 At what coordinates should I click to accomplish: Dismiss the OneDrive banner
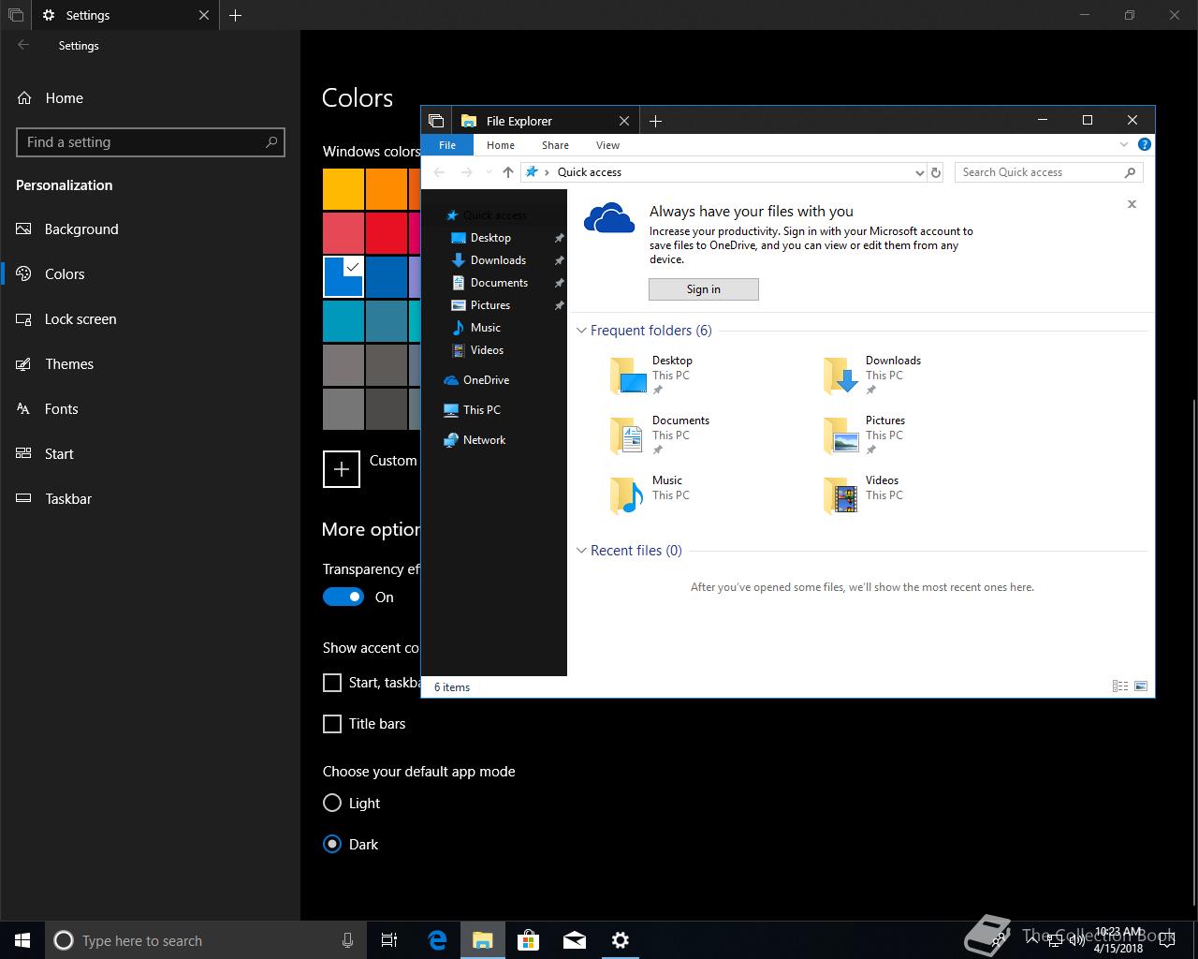[1132, 204]
